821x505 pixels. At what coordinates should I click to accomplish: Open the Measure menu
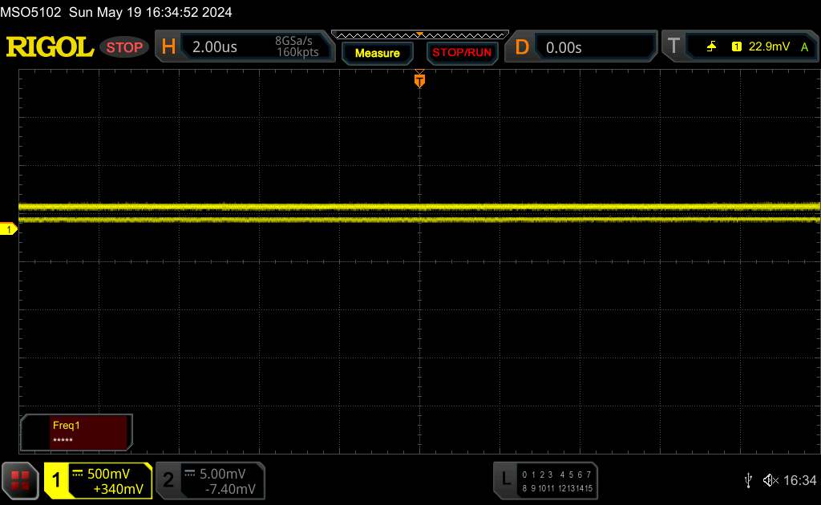pyautogui.click(x=377, y=53)
